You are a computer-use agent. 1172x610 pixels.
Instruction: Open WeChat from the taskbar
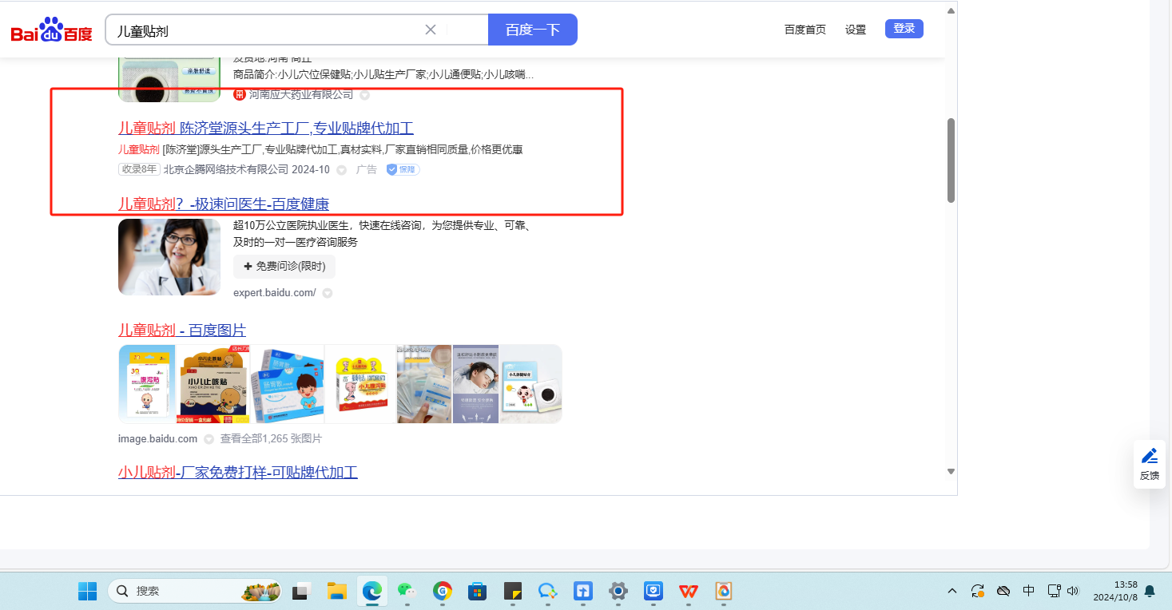pos(407,592)
